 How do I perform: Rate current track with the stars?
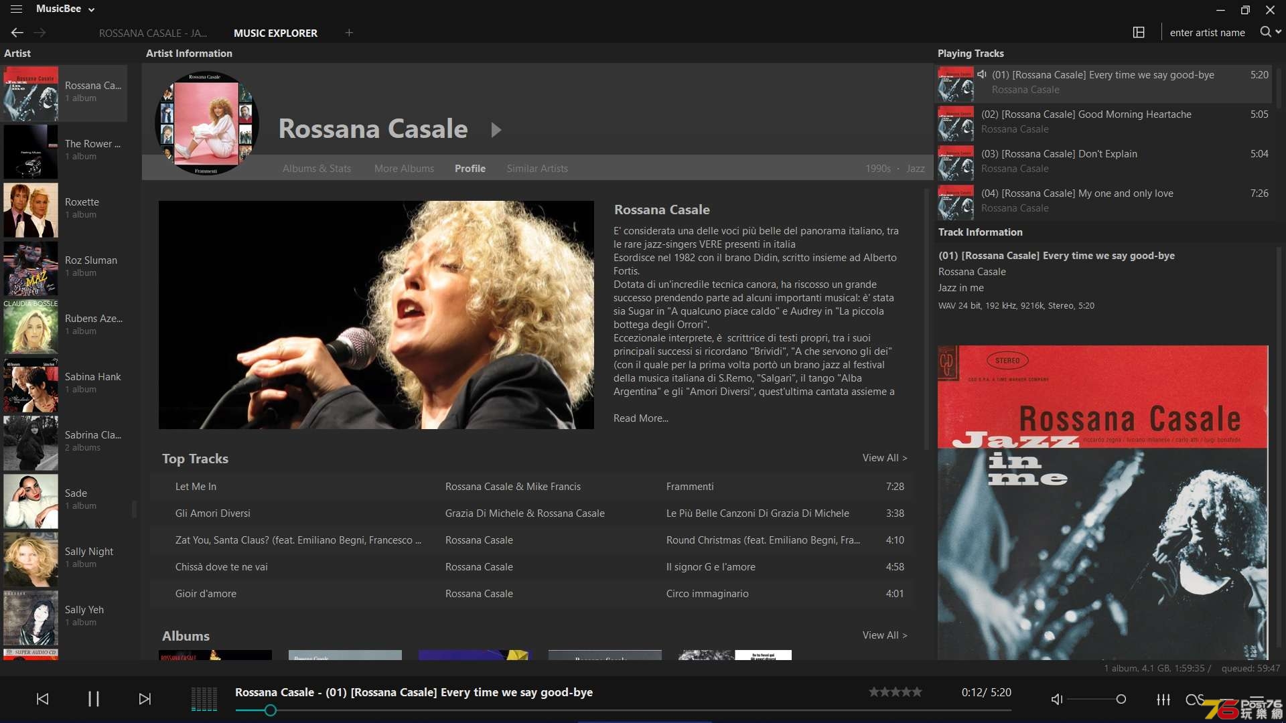896,692
